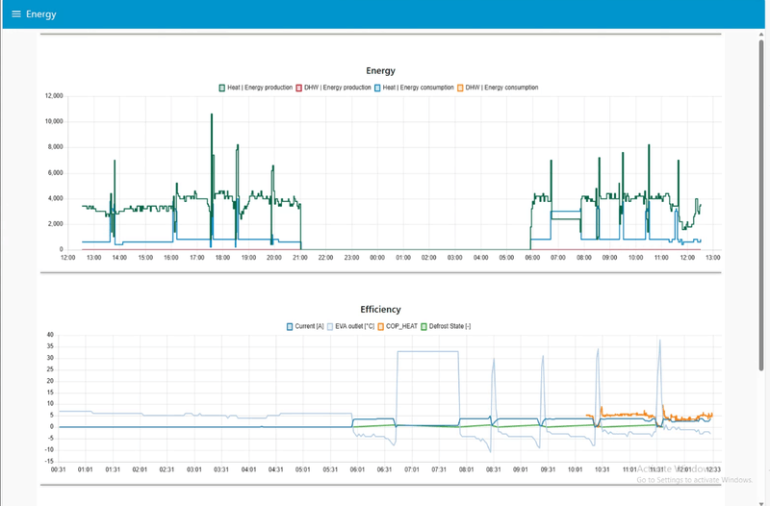Image resolution: width=770 pixels, height=506 pixels.
Task: Toggle DHW Energy production legend swatch
Action: [x=298, y=88]
